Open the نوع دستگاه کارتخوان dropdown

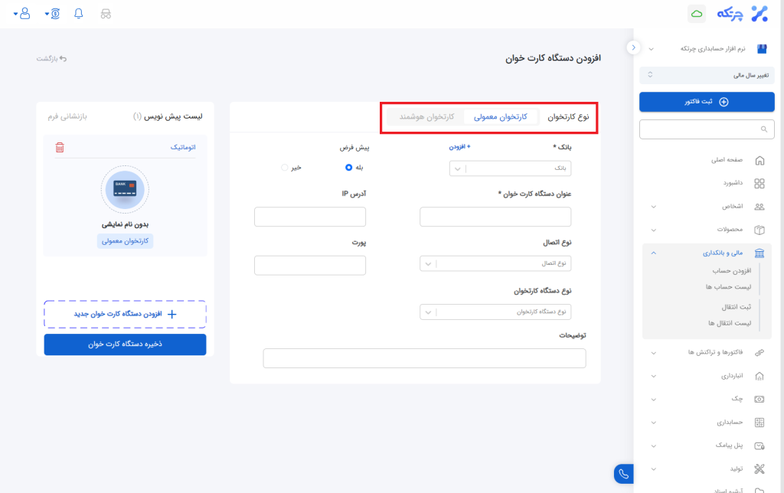pos(495,312)
